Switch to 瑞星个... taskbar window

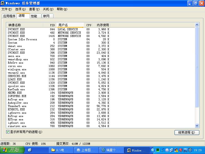pyautogui.click(x=111, y=150)
